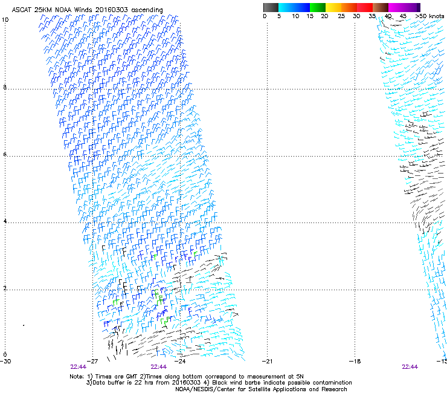
Task: Click the 22:44 time label near -24
Action: point(158,367)
